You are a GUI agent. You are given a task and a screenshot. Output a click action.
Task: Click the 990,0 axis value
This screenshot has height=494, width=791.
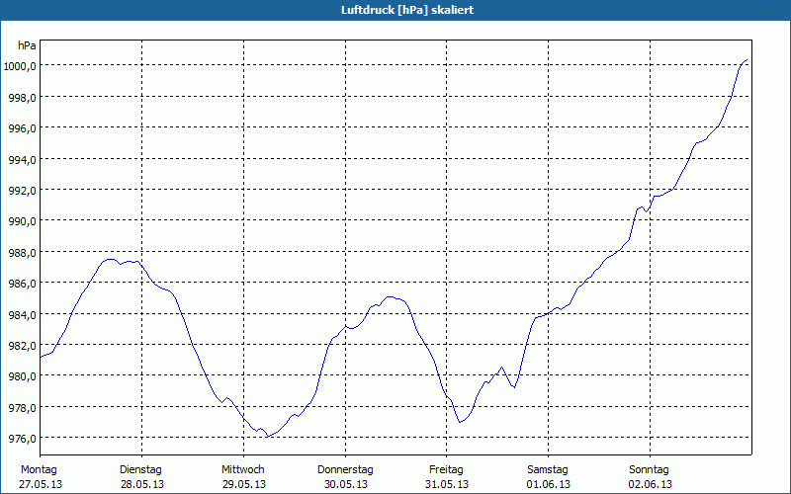click(x=22, y=221)
